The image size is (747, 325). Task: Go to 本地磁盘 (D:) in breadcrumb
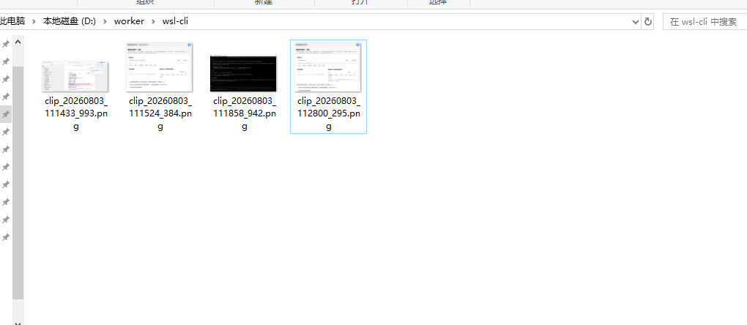pyautogui.click(x=70, y=21)
